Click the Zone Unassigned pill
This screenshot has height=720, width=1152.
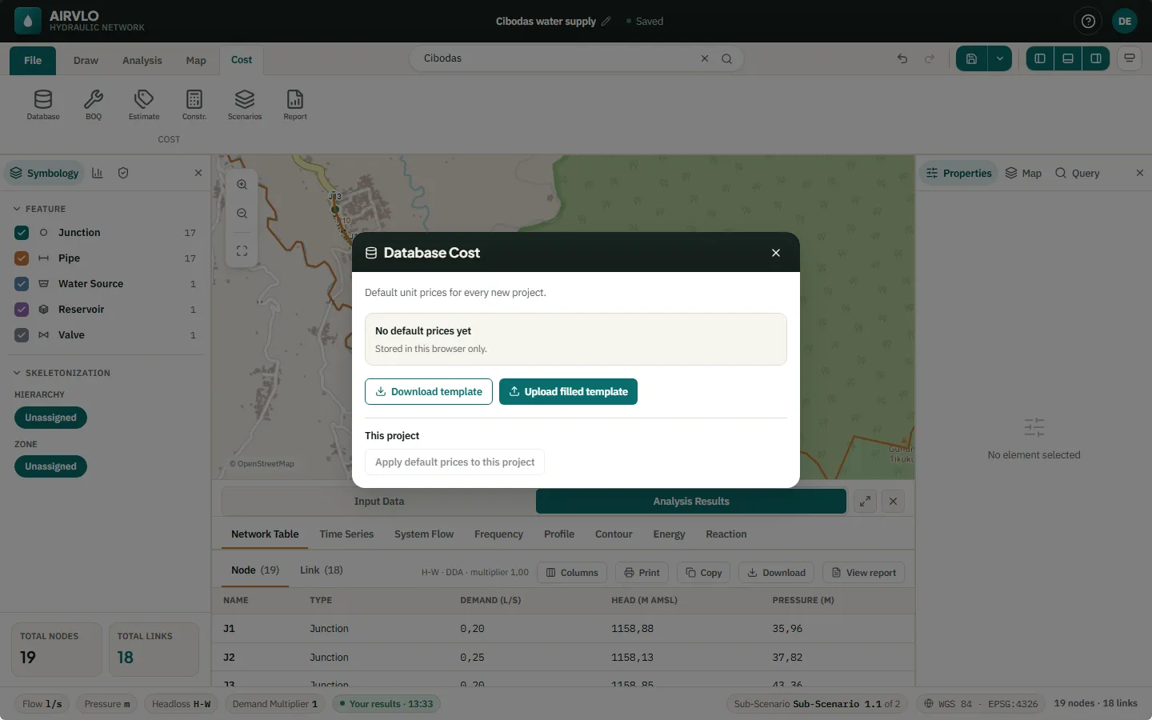(50, 466)
